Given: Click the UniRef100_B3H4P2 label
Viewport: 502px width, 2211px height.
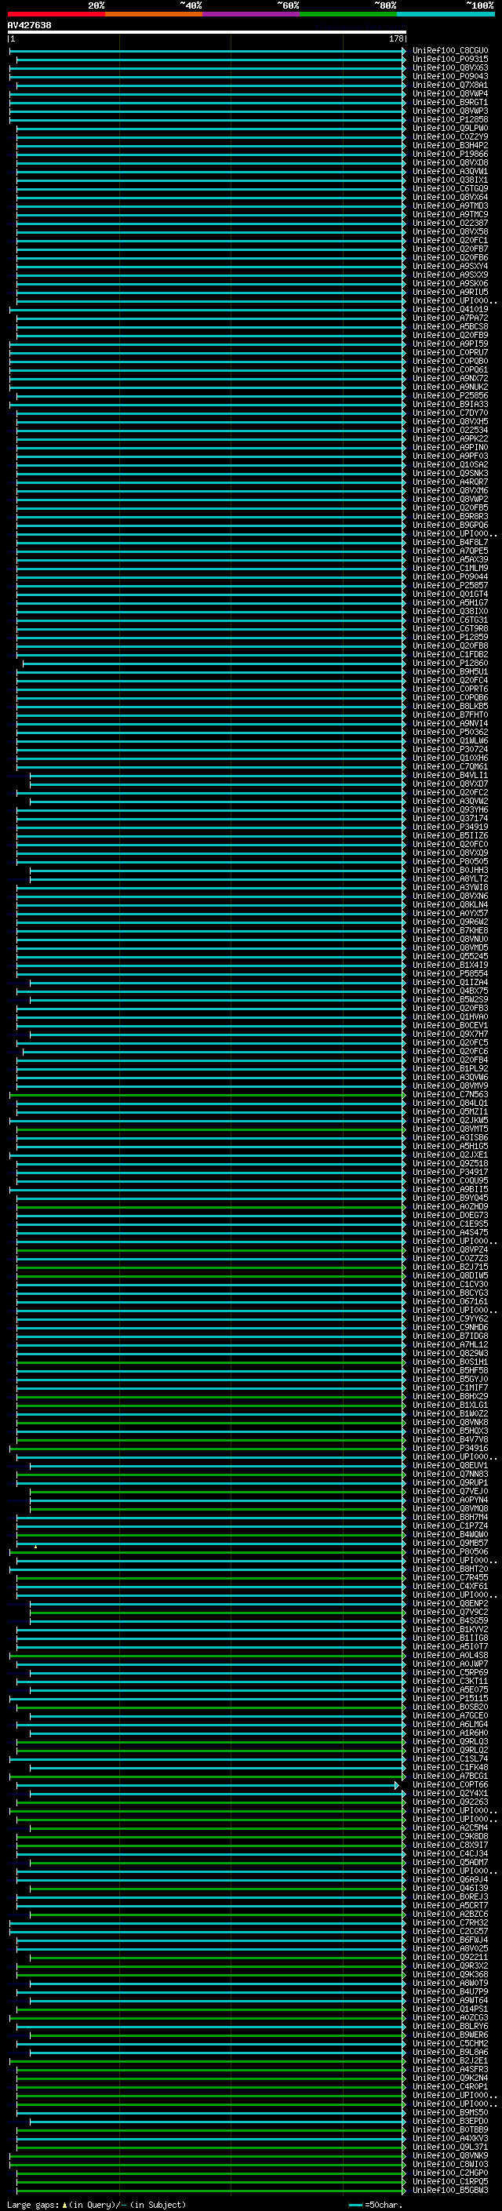Looking at the screenshot, I should click(450, 146).
